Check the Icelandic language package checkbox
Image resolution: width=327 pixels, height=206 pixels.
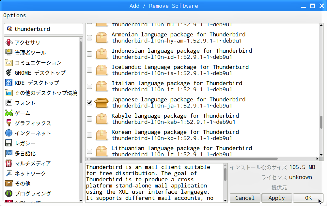tap(89, 70)
